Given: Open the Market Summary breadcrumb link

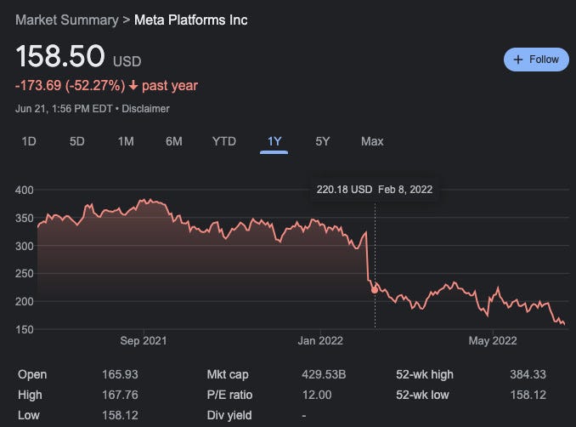Looking at the screenshot, I should tap(67, 20).
